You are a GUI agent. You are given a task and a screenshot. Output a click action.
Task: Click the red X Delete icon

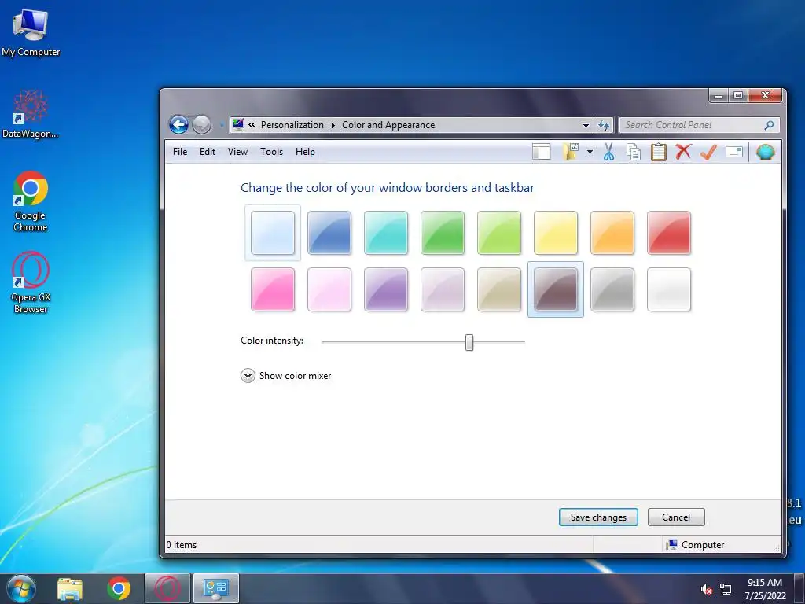point(683,152)
